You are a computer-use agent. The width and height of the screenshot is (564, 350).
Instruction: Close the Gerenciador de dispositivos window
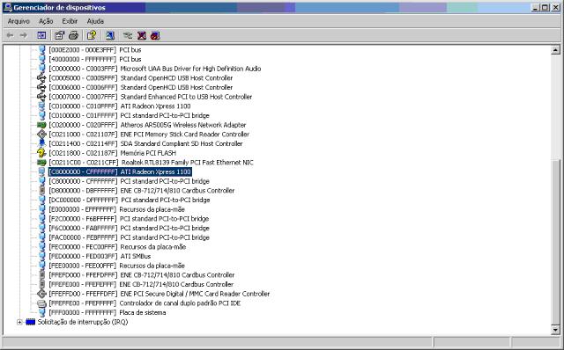tap(555, 7)
